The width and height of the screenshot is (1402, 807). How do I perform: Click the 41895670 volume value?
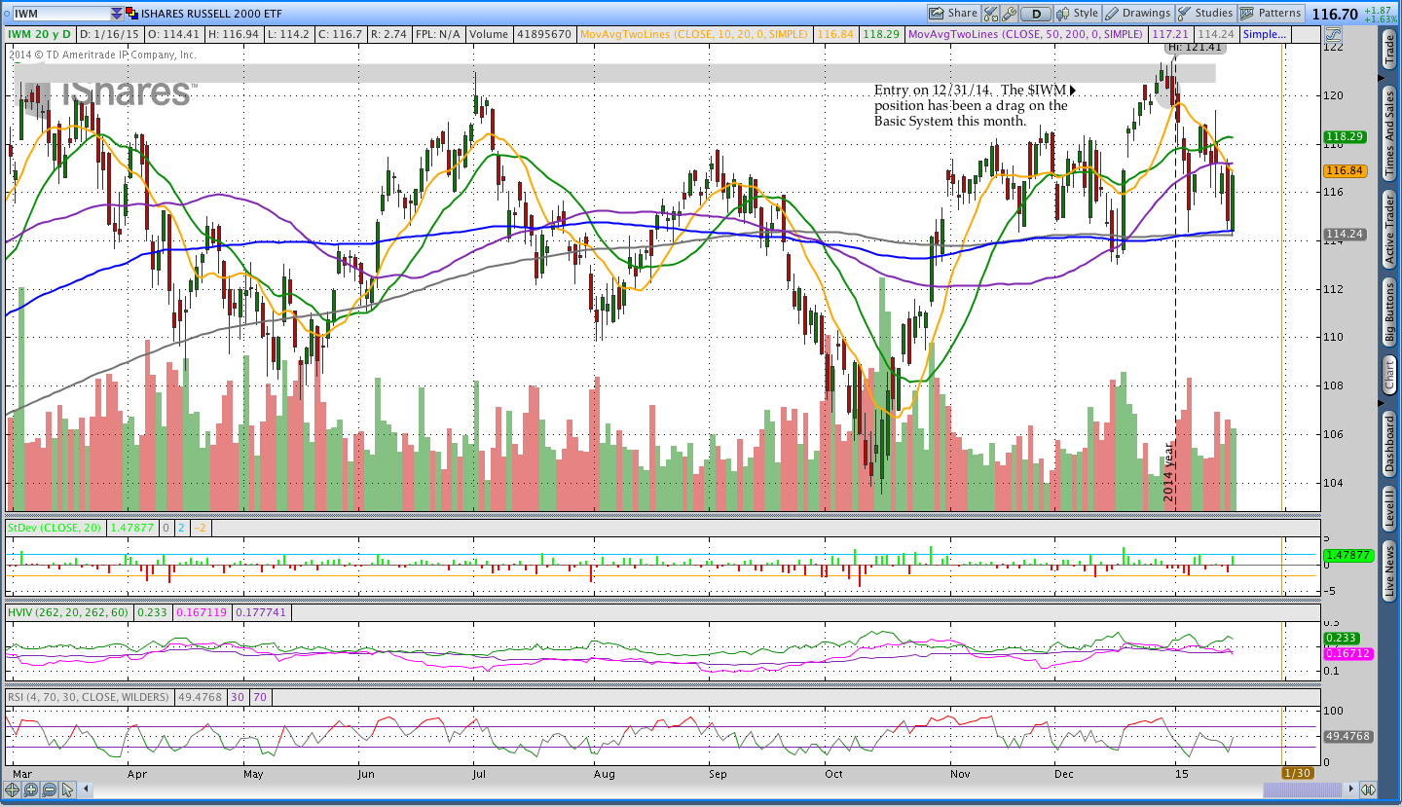543,34
